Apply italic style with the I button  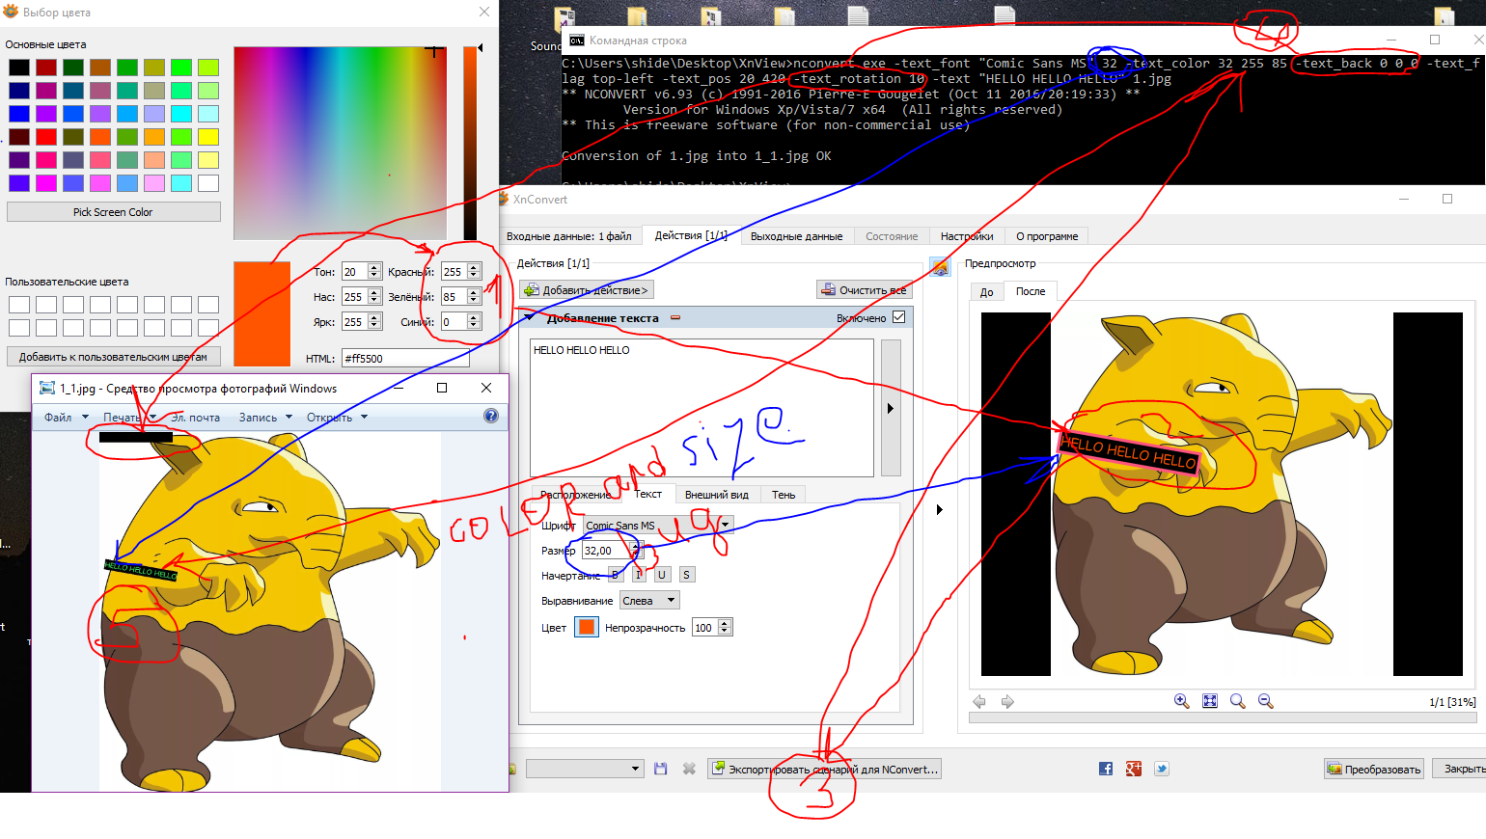coord(639,575)
